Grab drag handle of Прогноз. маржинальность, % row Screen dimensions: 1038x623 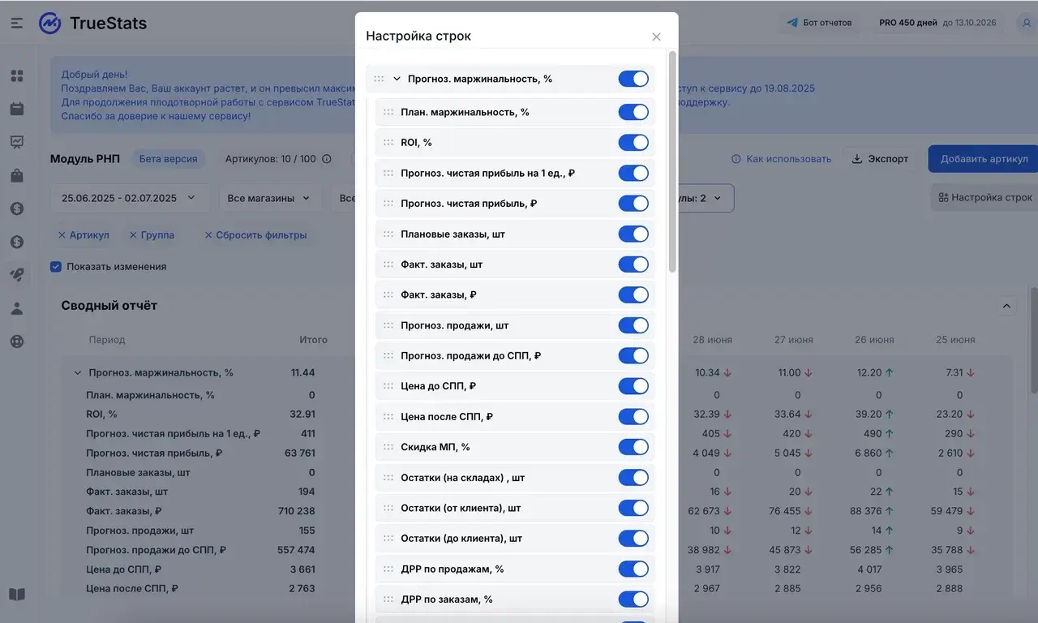click(x=379, y=79)
